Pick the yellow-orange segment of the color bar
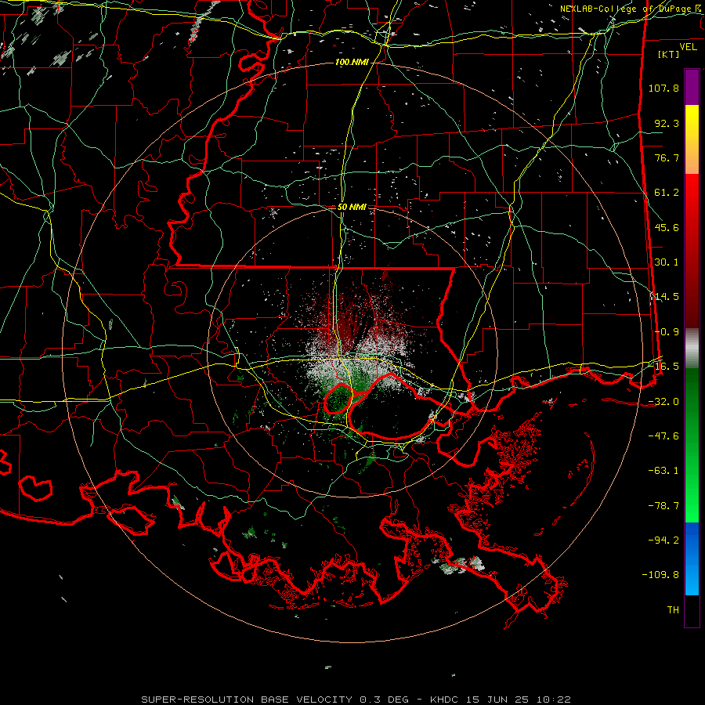 click(692, 139)
